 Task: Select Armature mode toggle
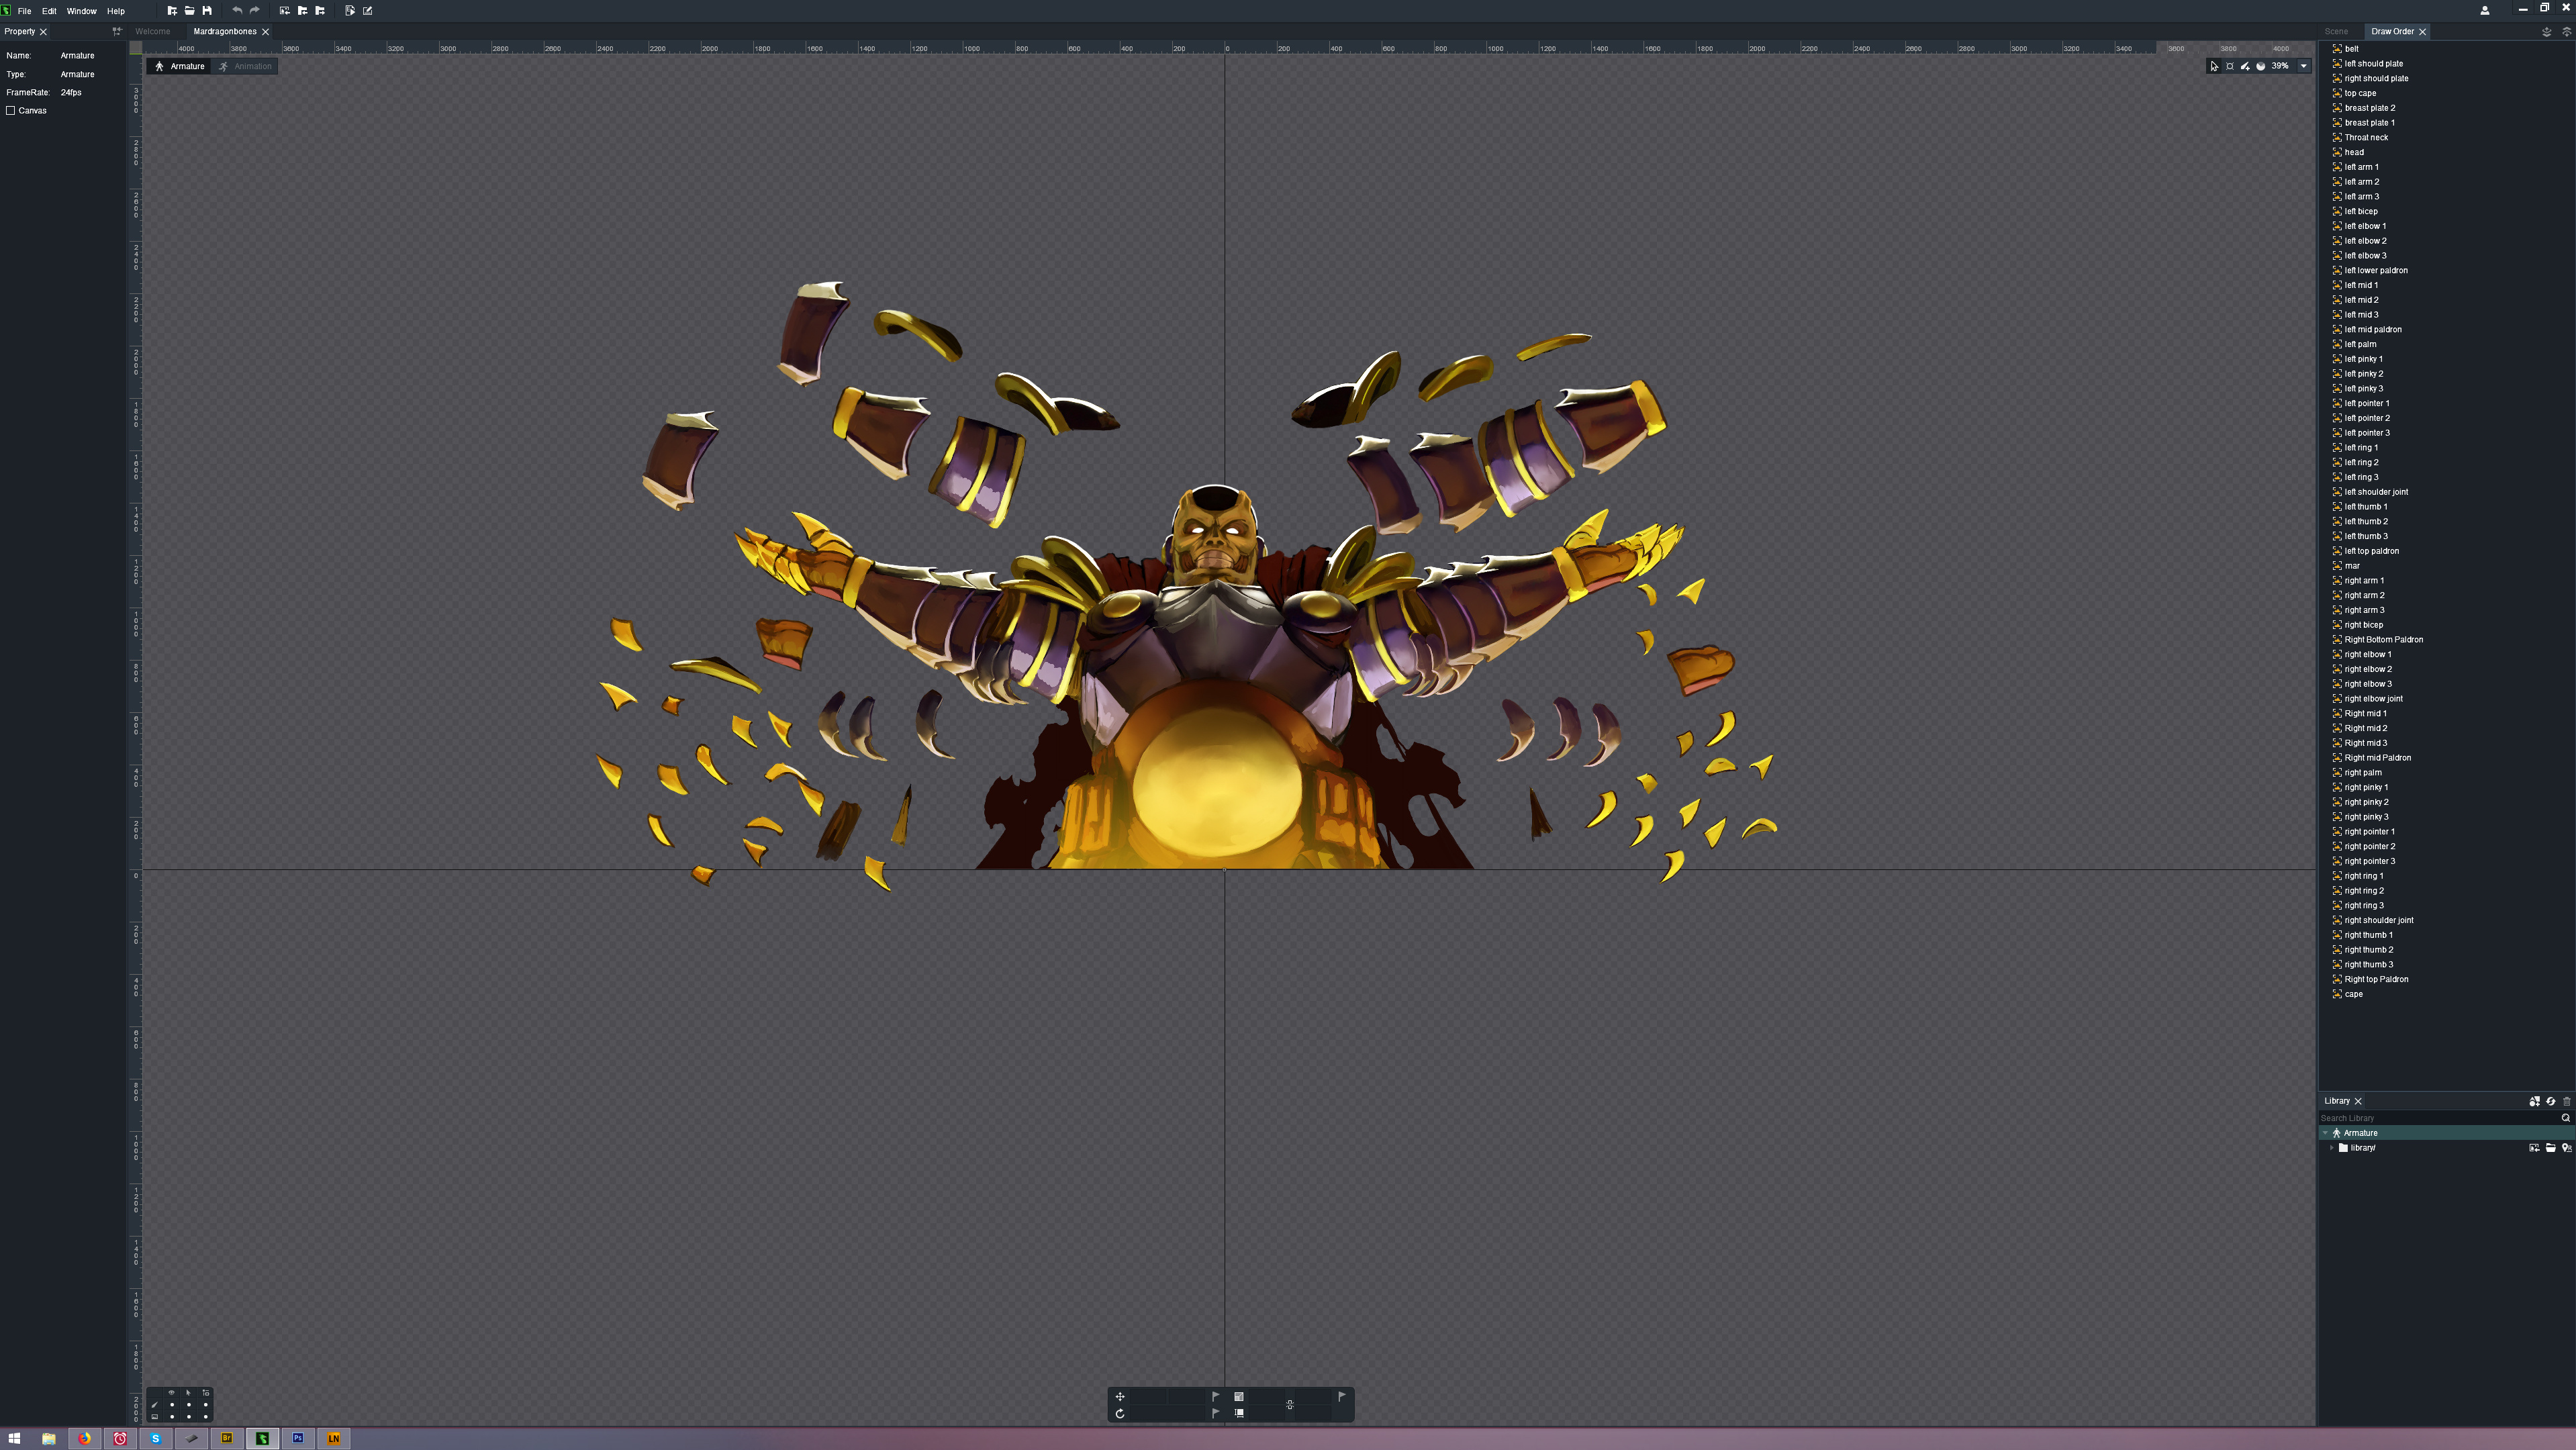[x=180, y=66]
